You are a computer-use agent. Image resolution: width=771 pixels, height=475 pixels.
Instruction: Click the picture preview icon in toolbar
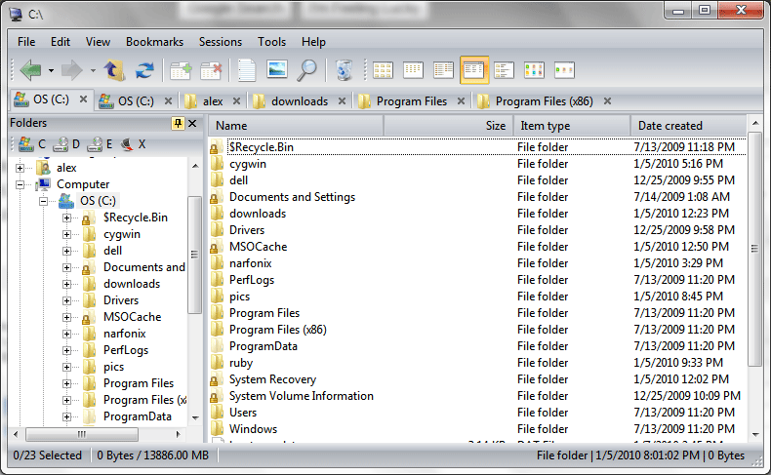click(x=277, y=69)
